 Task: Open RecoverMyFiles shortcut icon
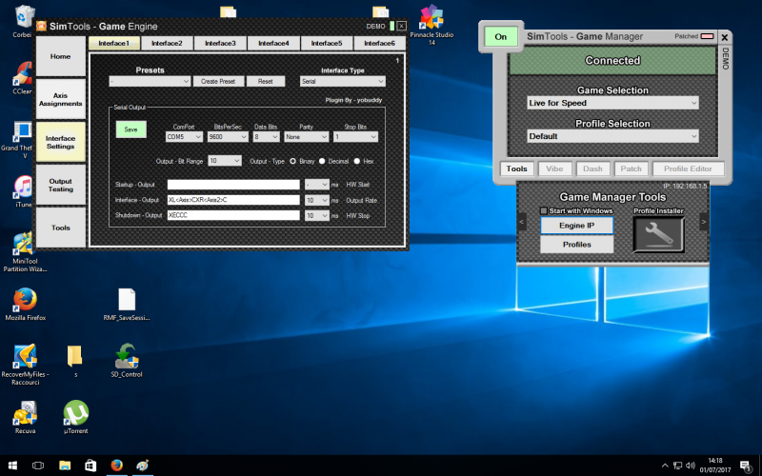(x=26, y=357)
